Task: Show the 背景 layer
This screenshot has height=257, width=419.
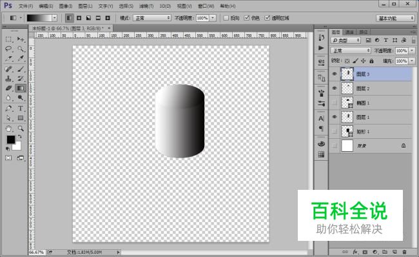Action: [x=335, y=146]
